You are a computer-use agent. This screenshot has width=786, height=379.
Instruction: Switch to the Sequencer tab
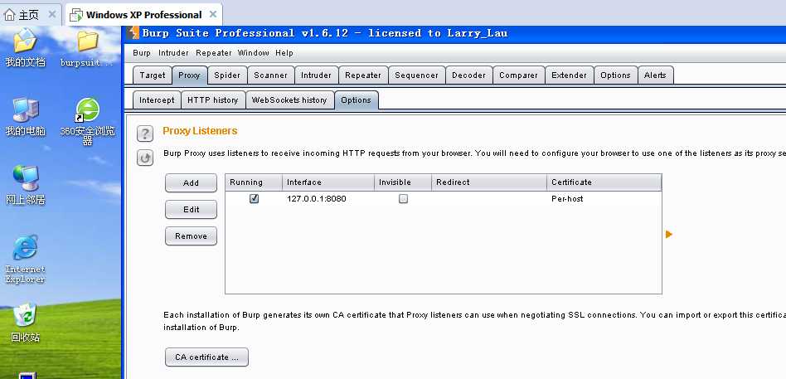pyautogui.click(x=416, y=75)
